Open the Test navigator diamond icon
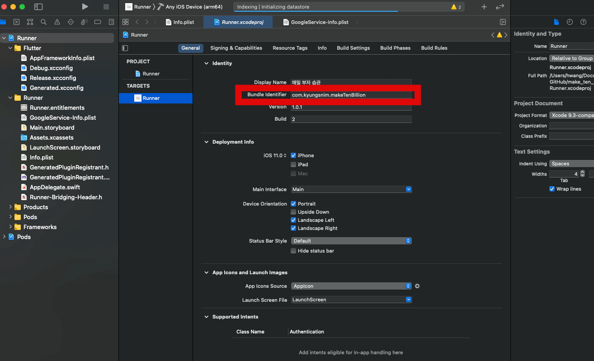The height and width of the screenshot is (361, 594). click(x=71, y=22)
